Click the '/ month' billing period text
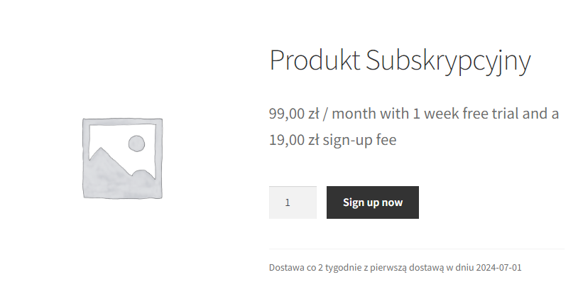 coord(349,113)
